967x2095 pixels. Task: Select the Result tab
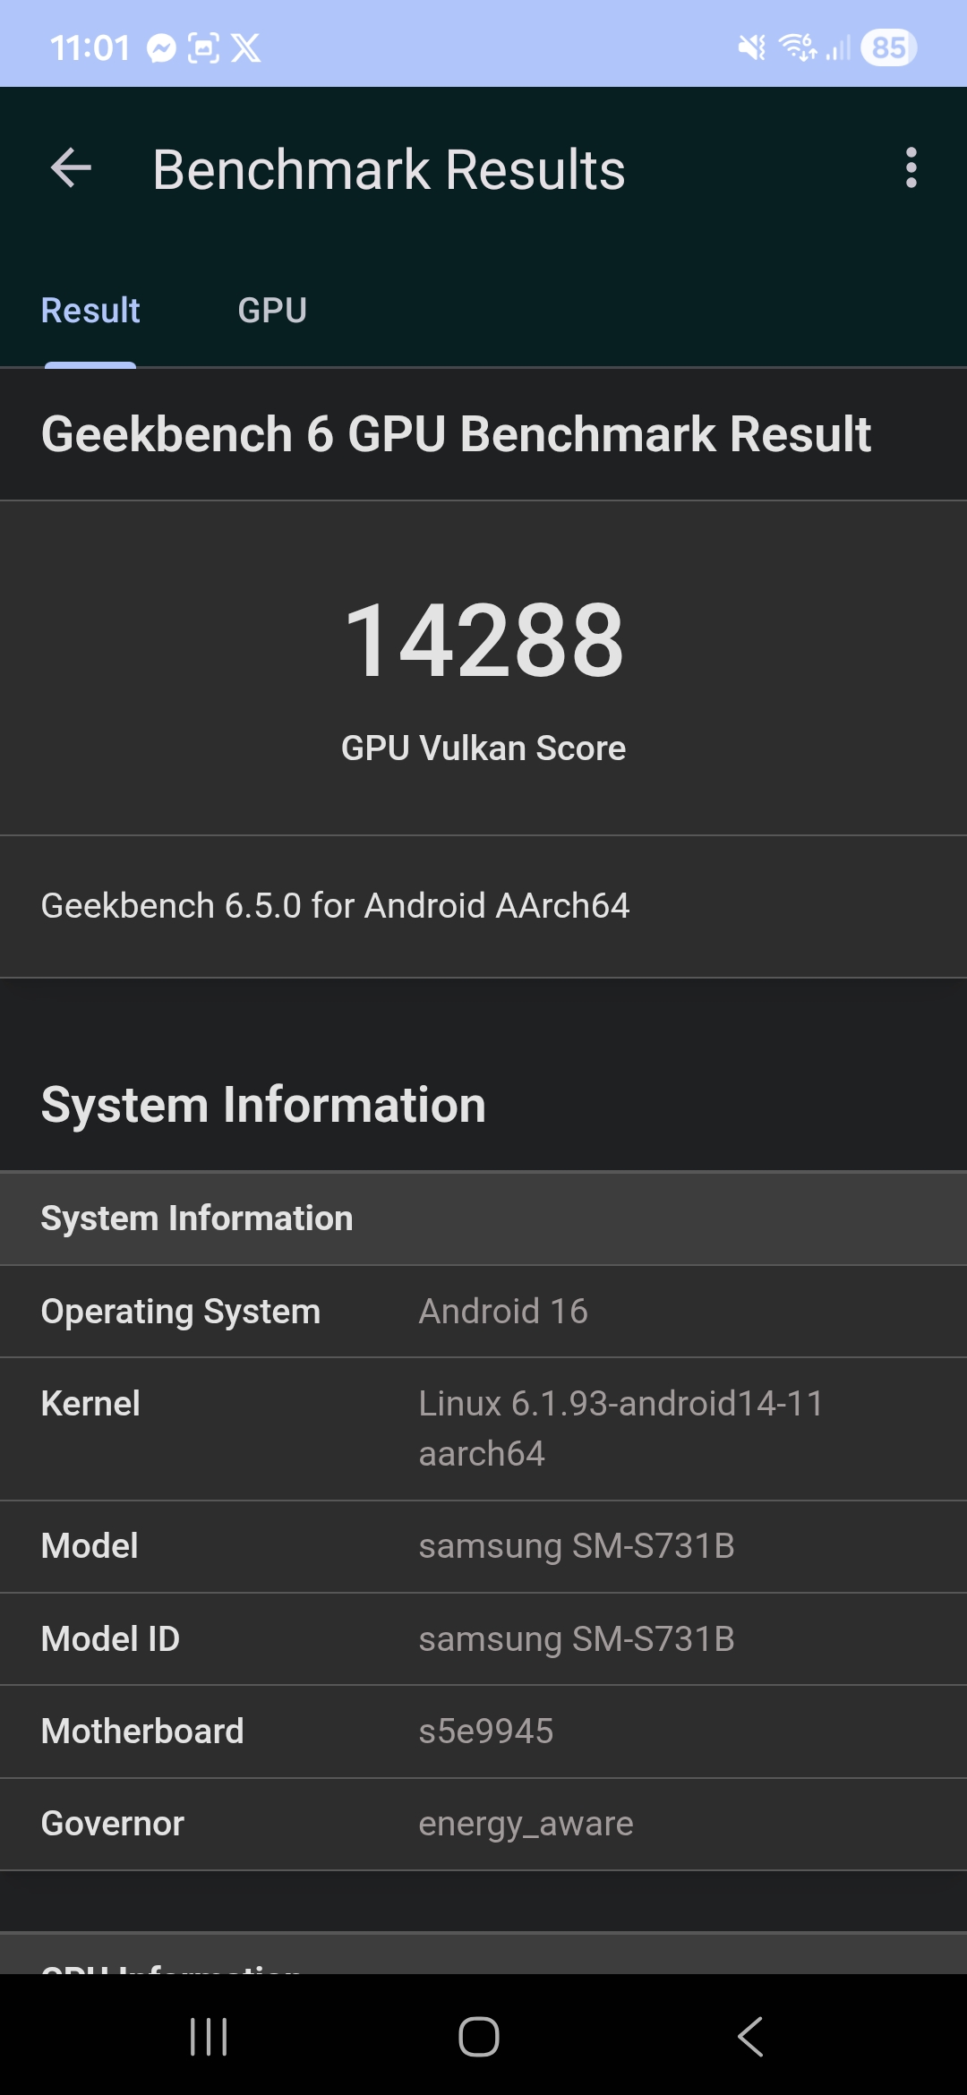90,311
